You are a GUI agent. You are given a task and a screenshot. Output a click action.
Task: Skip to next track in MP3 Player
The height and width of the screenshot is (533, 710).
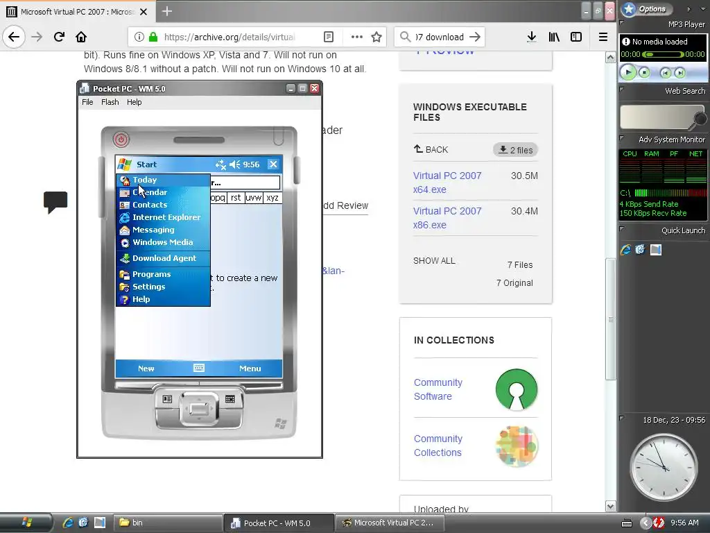(x=679, y=72)
